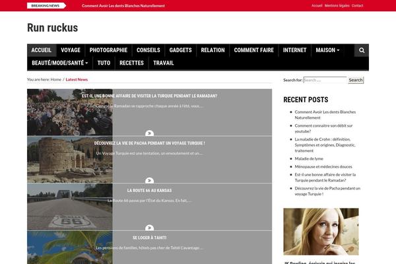This screenshot has height=264, width=396.
Task: Click the Search button in sidebar
Action: pos(356,80)
